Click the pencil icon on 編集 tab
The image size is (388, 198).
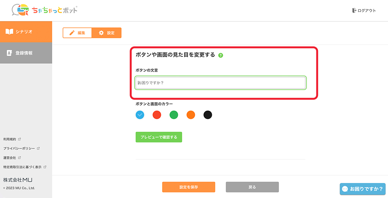(72, 33)
